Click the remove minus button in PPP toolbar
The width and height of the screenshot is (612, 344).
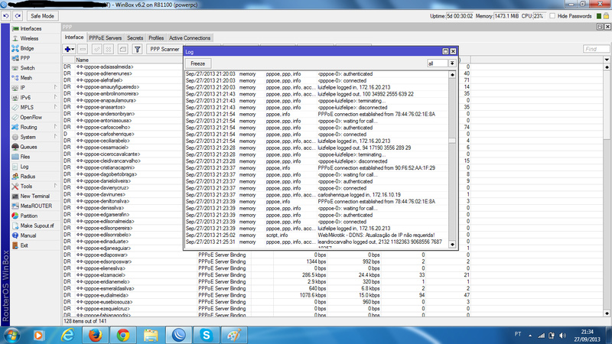point(83,49)
